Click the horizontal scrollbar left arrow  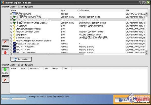coord(11,54)
